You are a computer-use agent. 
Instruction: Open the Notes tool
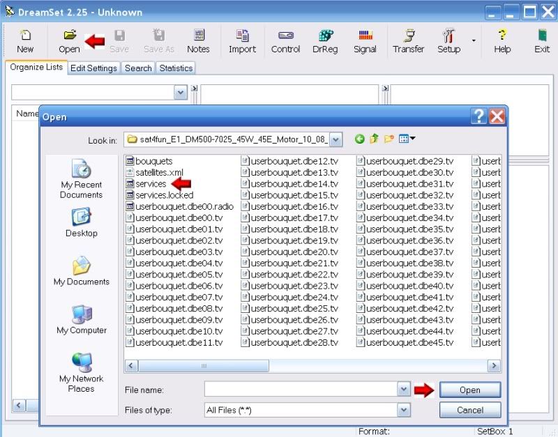pyautogui.click(x=198, y=41)
